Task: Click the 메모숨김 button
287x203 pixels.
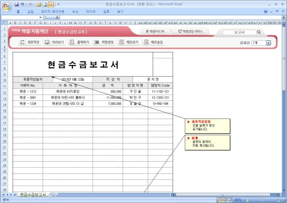Action: [153, 42]
